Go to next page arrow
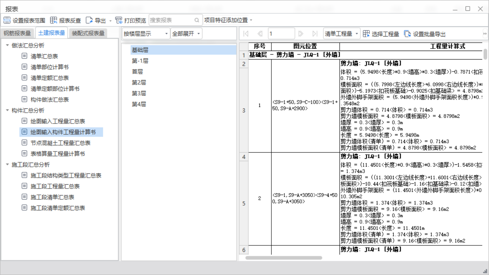 pos(301,34)
